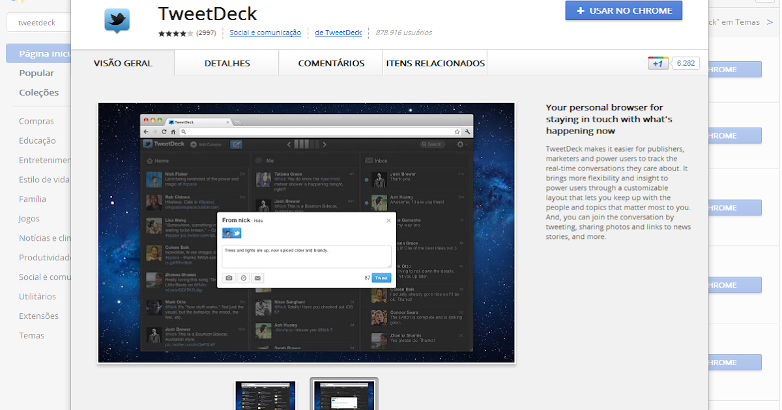Select Extensões category
The width and height of the screenshot is (782, 410).
38,316
